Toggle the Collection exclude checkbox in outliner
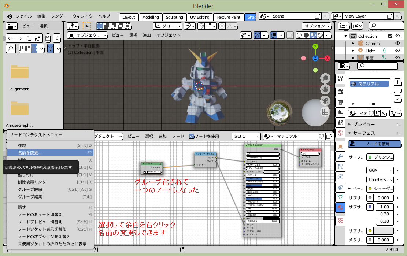The height and width of the screenshot is (256, 407). (390, 36)
